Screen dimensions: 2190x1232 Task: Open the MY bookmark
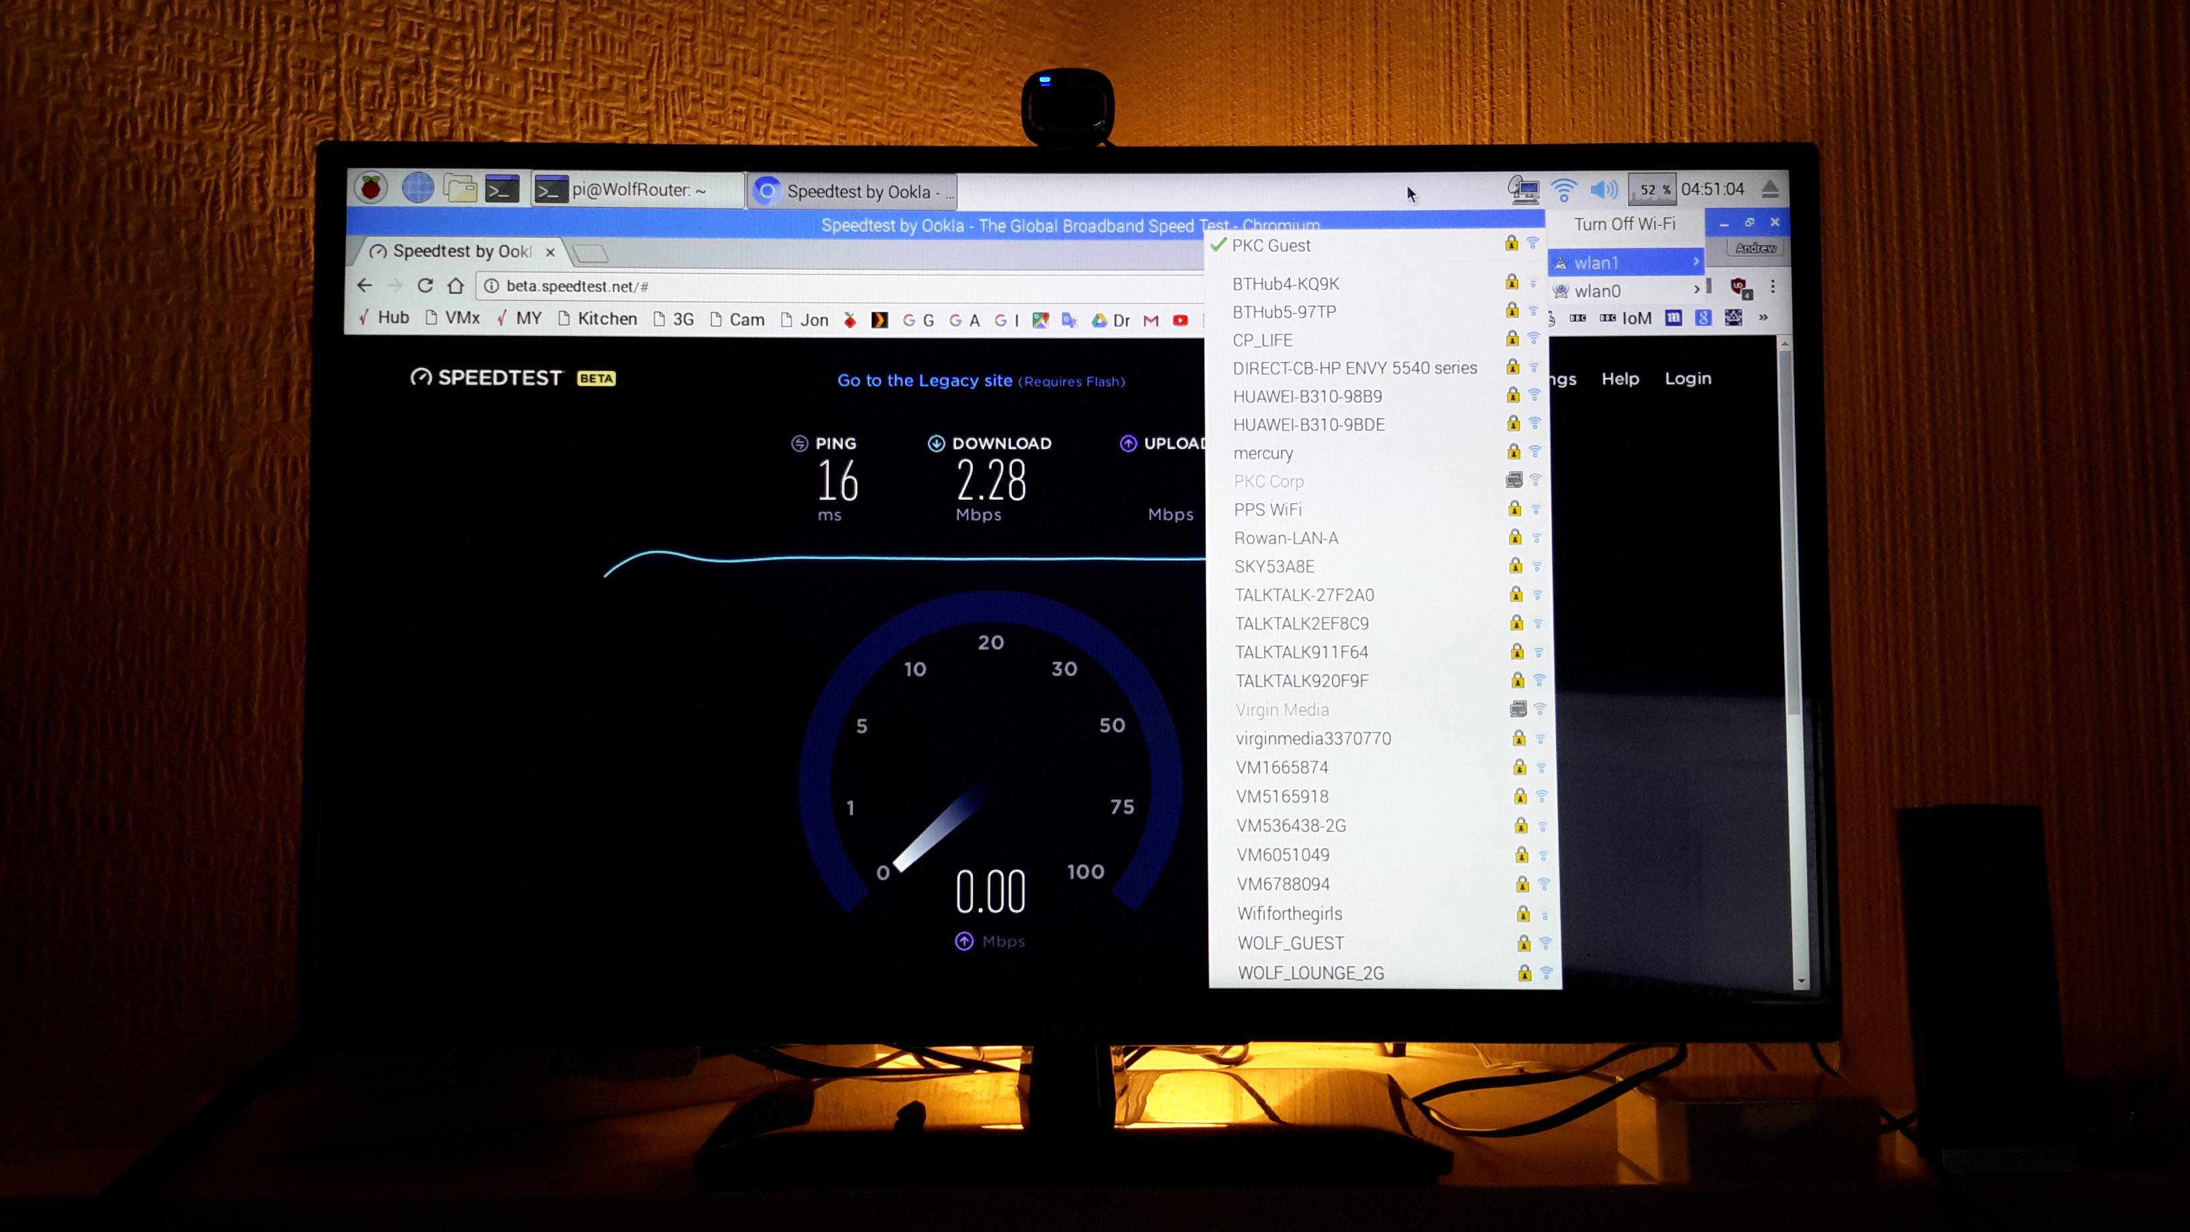519,318
